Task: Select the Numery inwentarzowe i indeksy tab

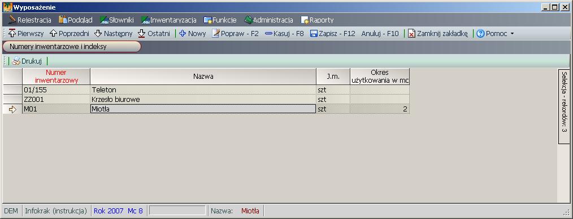Action: pos(72,47)
